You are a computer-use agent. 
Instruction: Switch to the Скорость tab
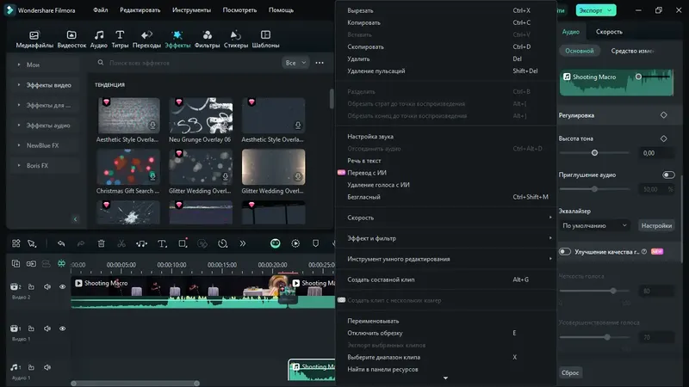[609, 32]
